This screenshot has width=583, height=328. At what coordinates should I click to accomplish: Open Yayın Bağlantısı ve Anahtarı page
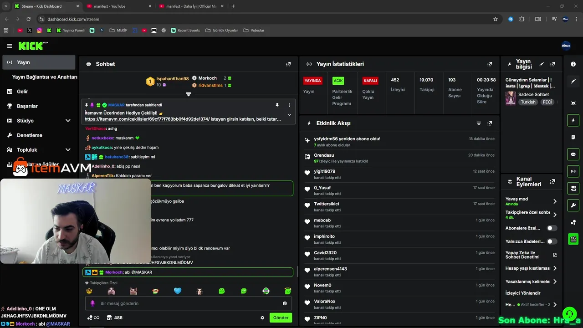click(x=45, y=77)
